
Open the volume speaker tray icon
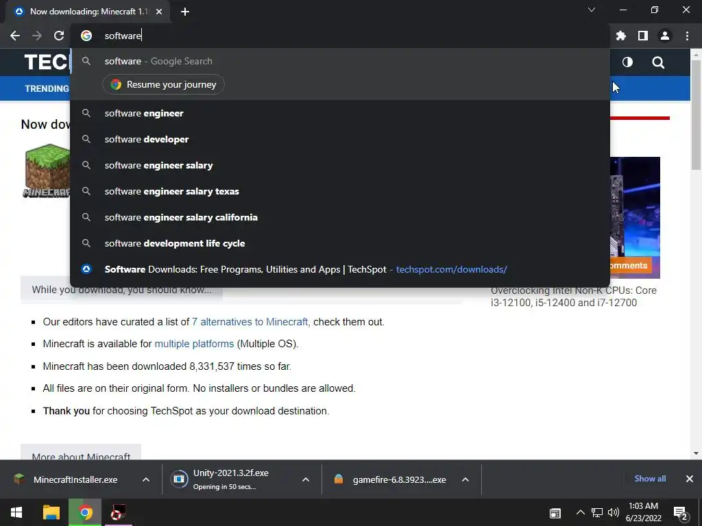click(614, 512)
